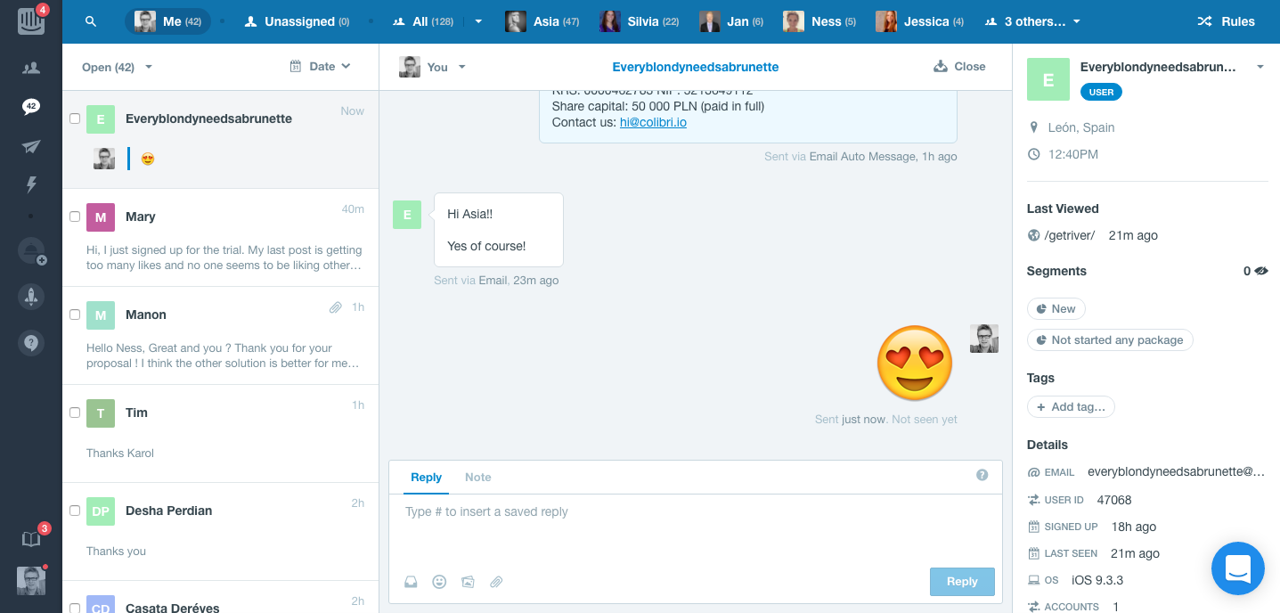Toggle segments visibility eye icon

pyautogui.click(x=1261, y=271)
